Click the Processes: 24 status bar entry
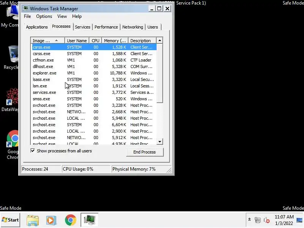This screenshot has height=228, width=304. (41, 169)
